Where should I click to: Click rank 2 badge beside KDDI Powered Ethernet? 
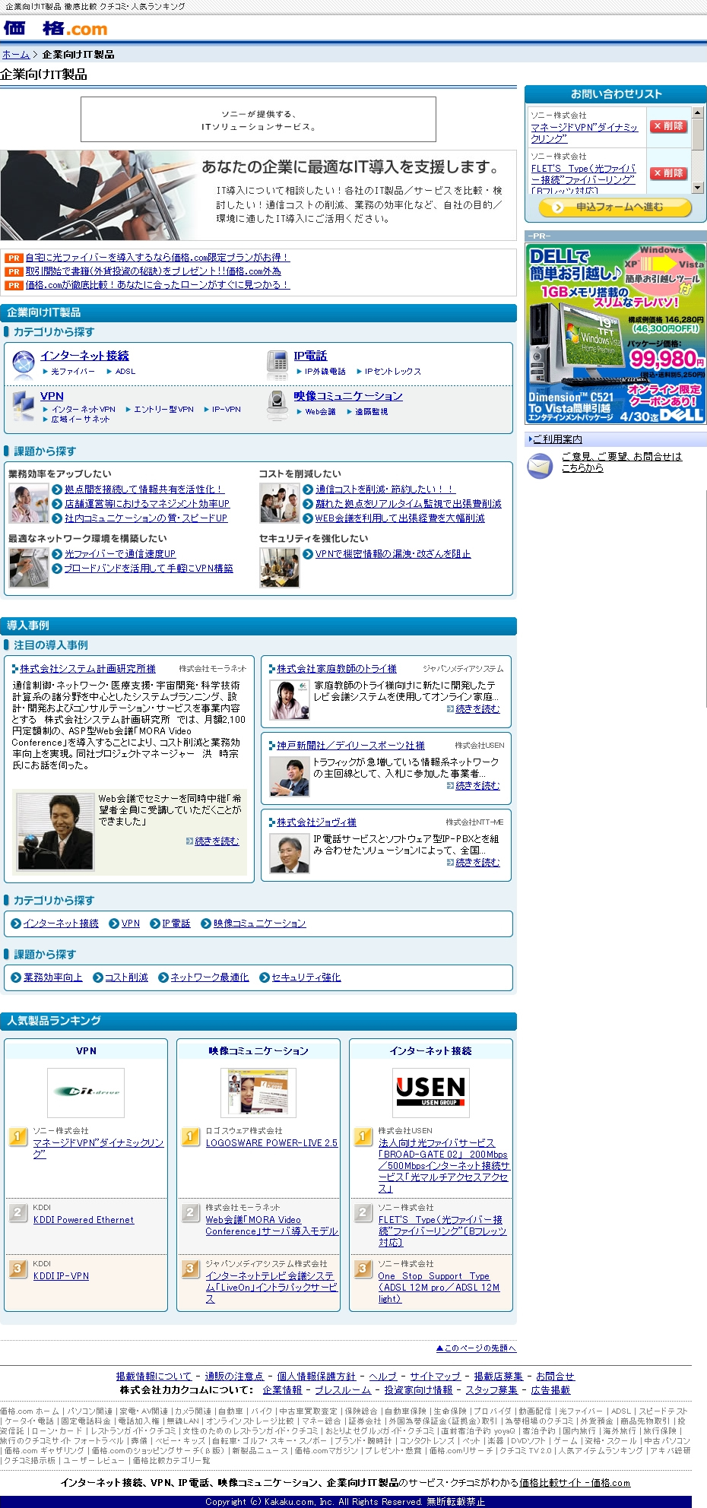click(18, 1212)
